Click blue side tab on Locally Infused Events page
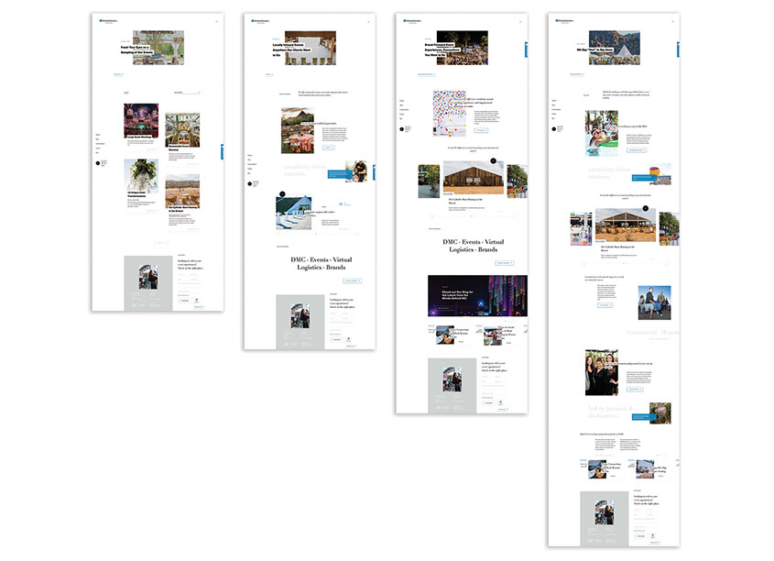The width and height of the screenshot is (774, 561). pyautogui.click(x=374, y=172)
